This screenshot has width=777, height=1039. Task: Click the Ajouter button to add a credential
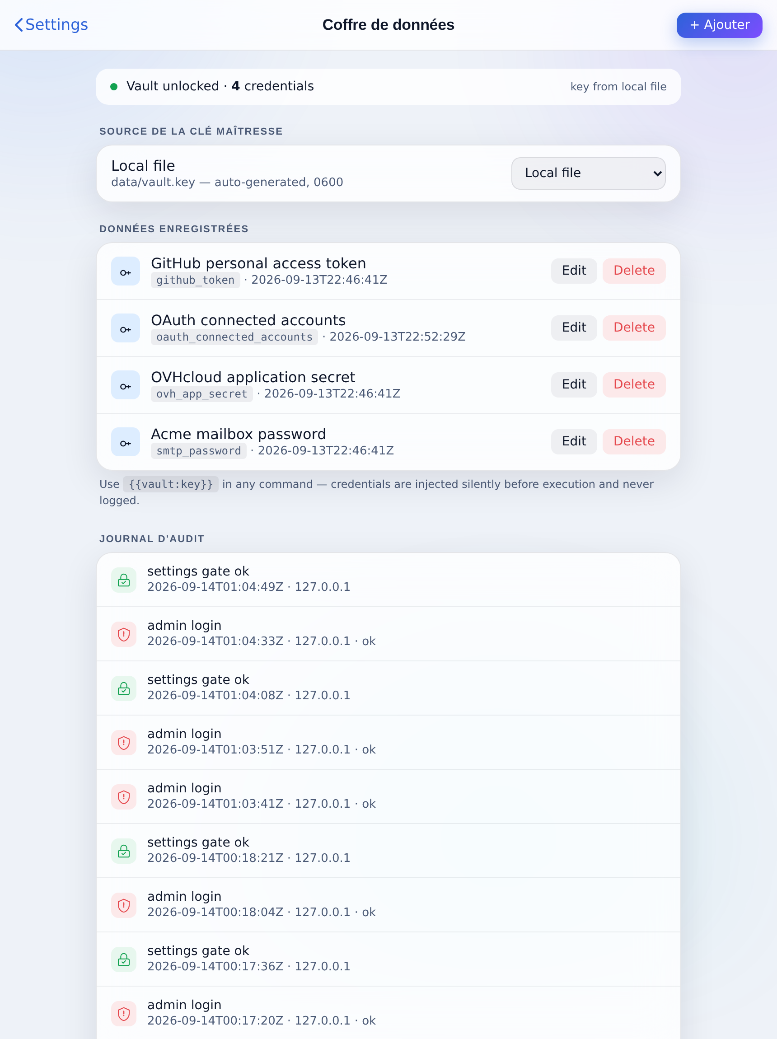click(x=719, y=25)
